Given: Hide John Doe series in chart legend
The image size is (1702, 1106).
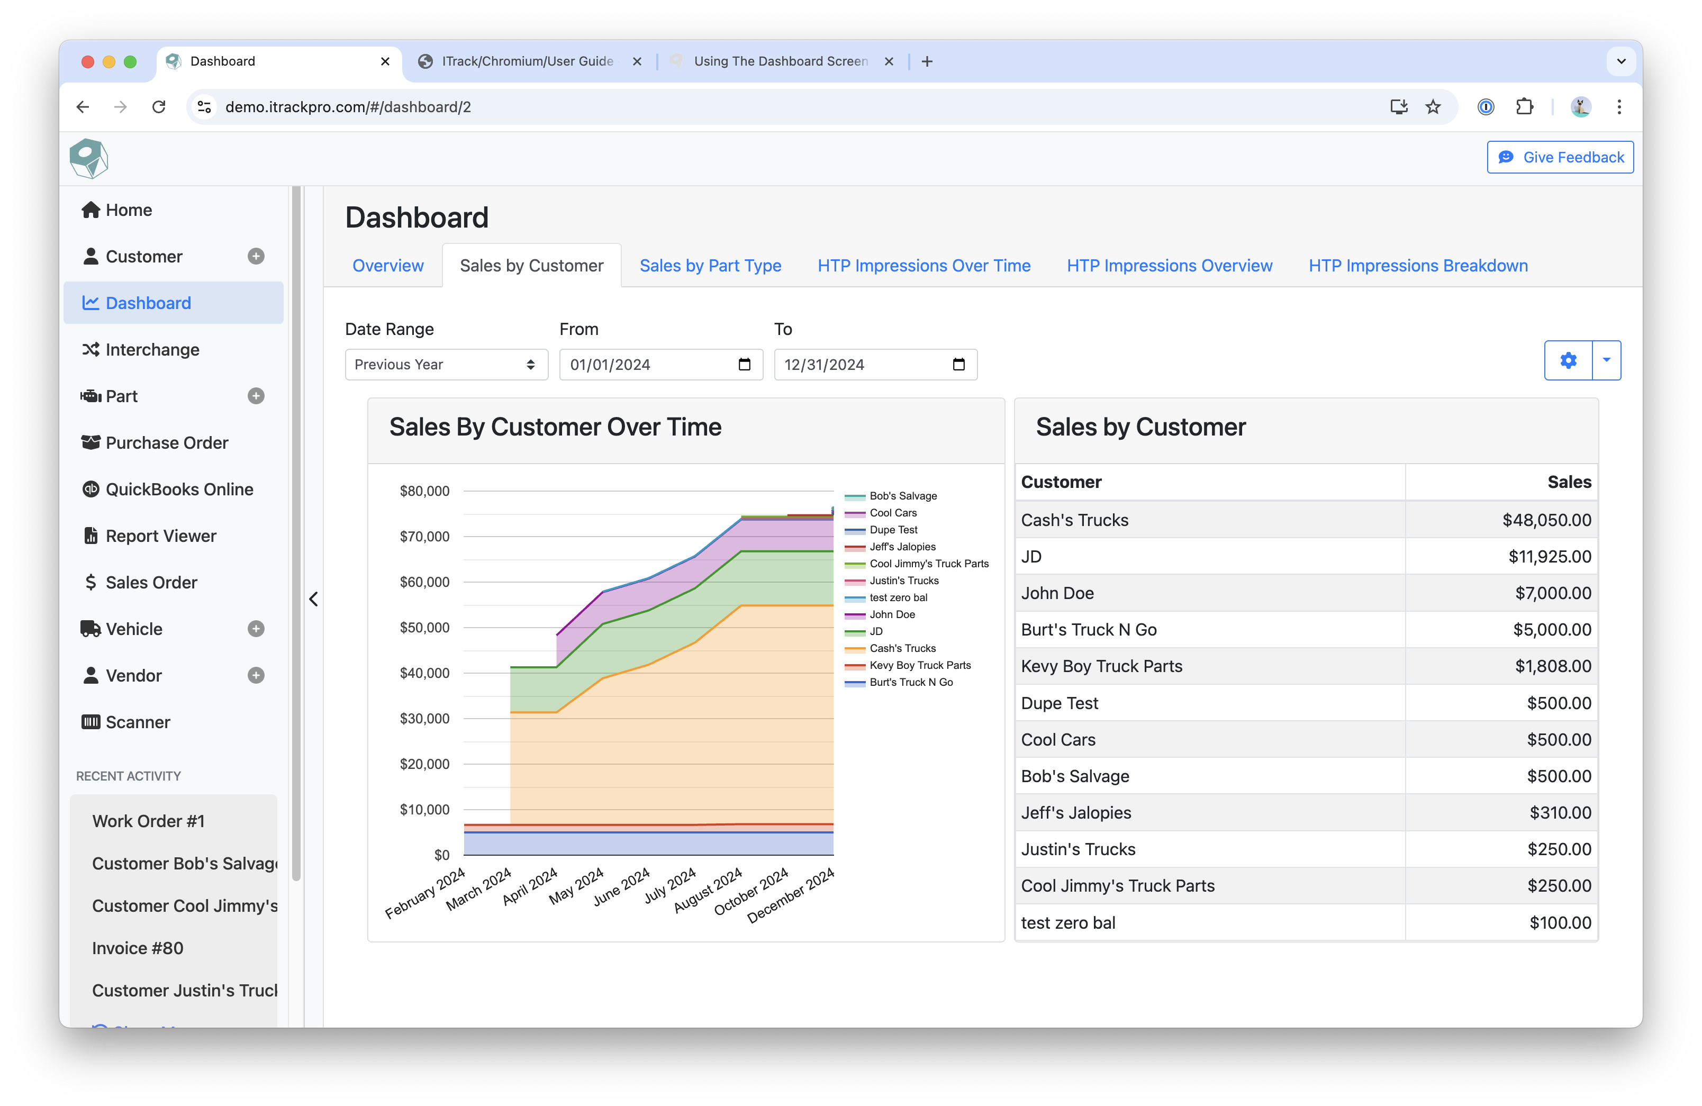Looking at the screenshot, I should click(x=892, y=614).
